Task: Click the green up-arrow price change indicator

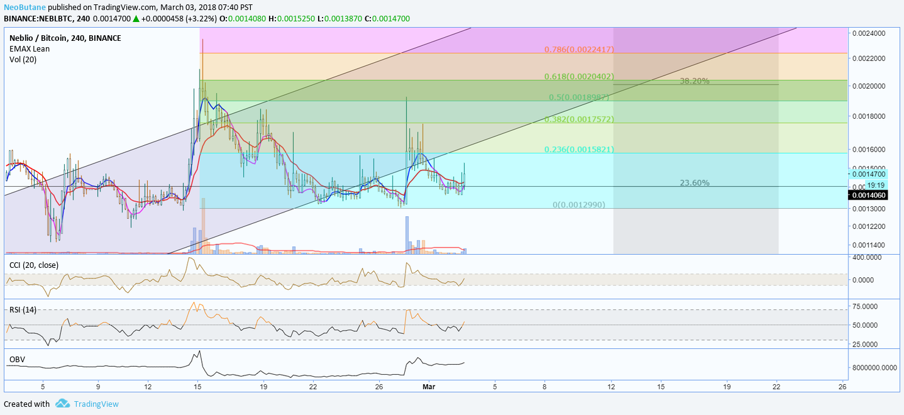Action: 136,19
